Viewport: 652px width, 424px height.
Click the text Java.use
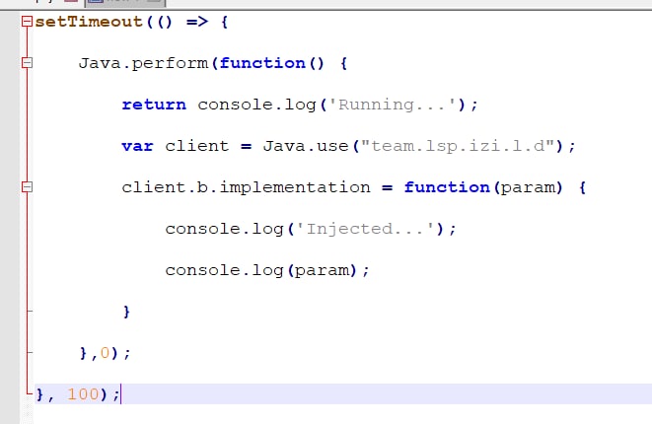click(x=306, y=146)
